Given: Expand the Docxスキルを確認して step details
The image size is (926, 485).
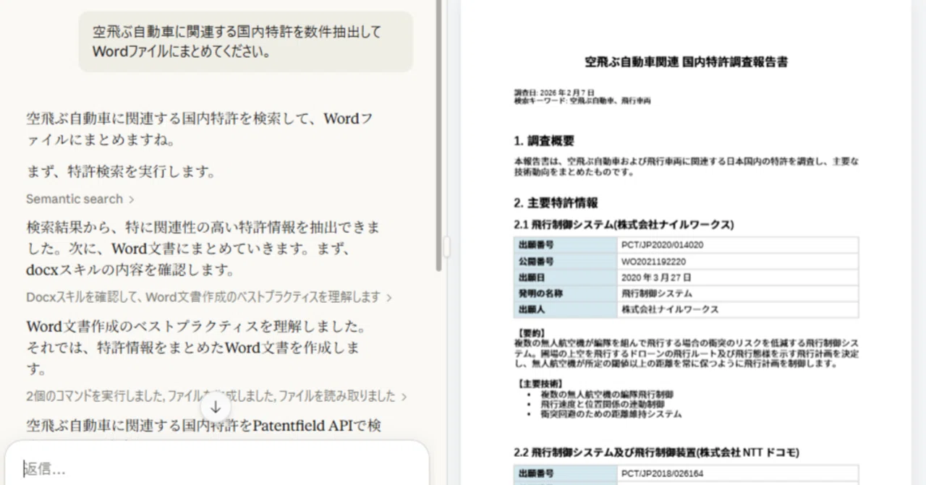Looking at the screenshot, I should 209,297.
